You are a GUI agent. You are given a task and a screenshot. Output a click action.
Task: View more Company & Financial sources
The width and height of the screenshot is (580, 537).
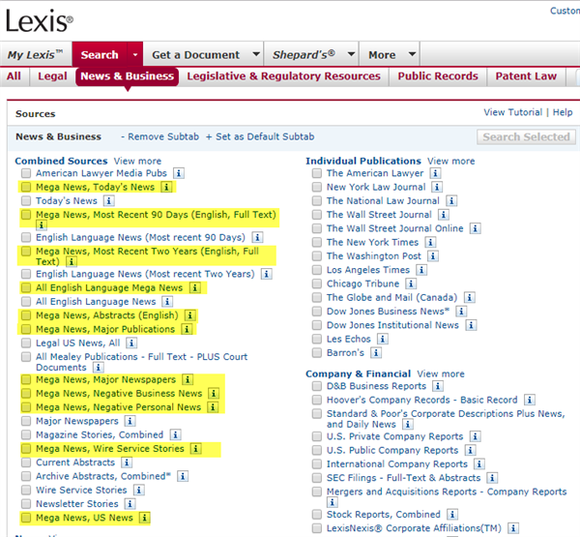tap(441, 374)
